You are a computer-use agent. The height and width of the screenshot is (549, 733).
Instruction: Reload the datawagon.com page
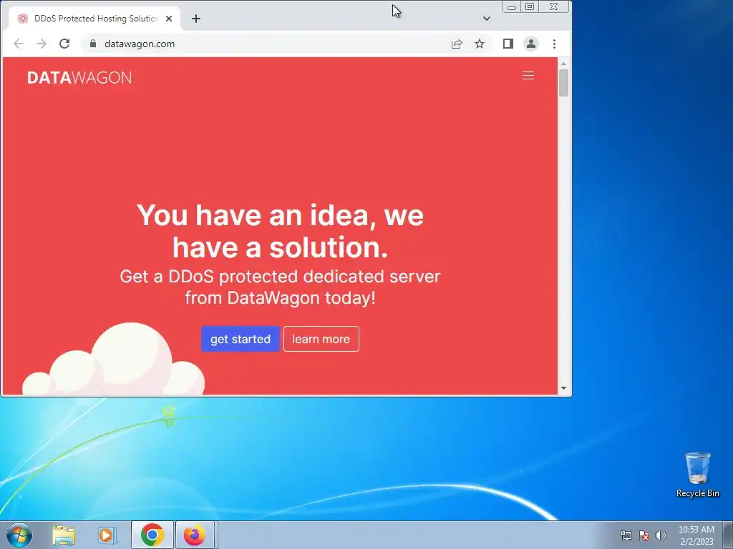point(64,44)
